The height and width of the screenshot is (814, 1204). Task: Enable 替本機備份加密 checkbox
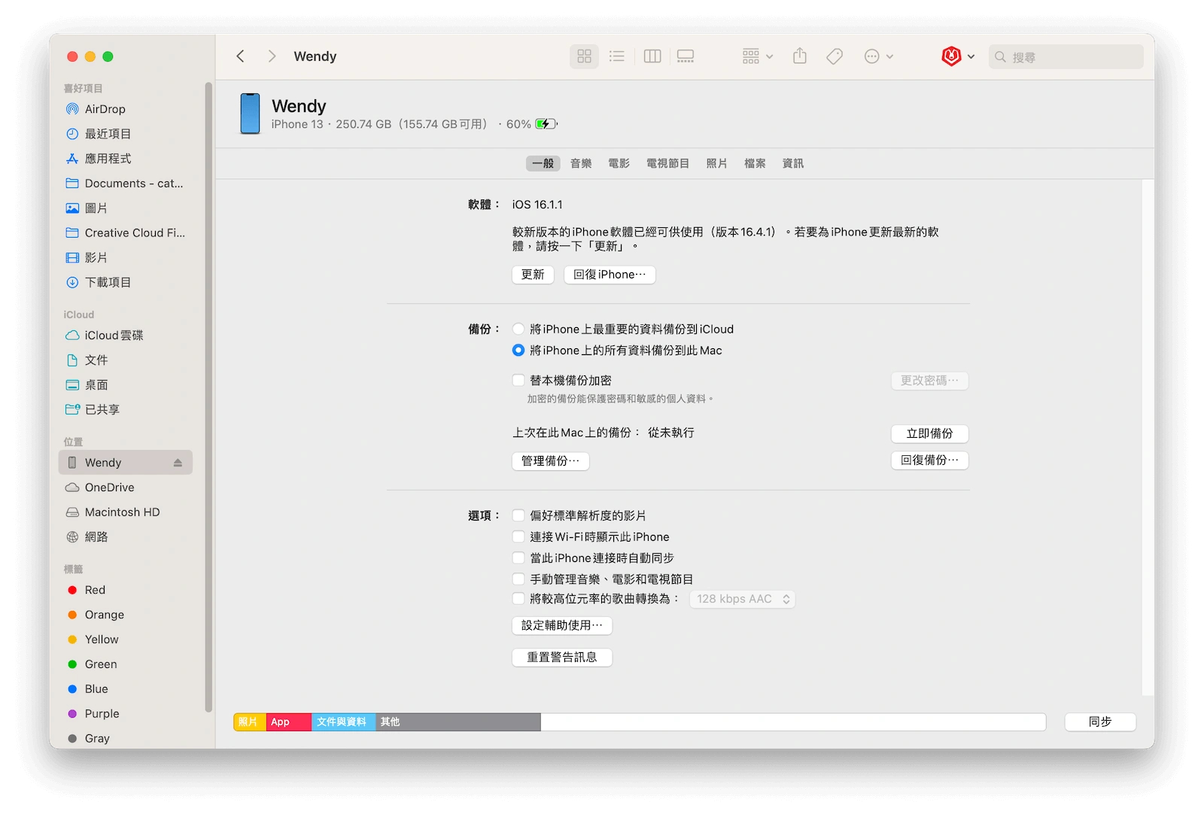(518, 380)
